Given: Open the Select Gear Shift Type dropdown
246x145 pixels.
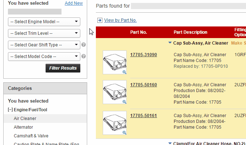Looking at the screenshot, I should click(44, 45).
